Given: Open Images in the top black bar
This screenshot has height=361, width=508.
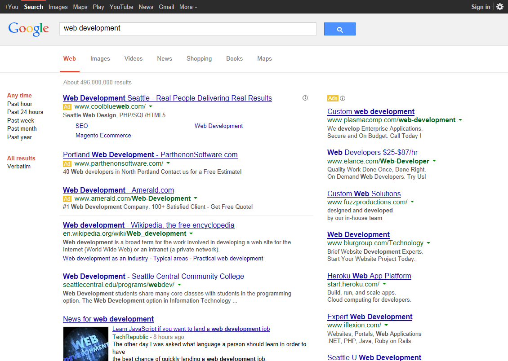Looking at the screenshot, I should 58,7.
